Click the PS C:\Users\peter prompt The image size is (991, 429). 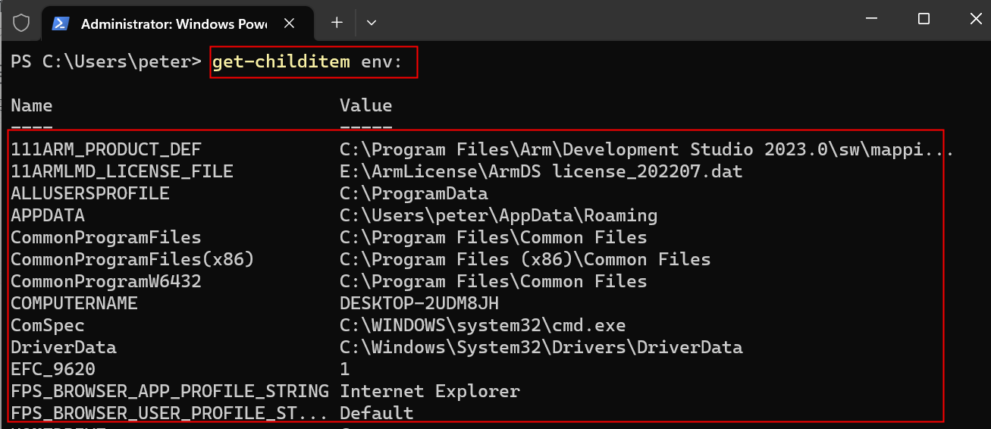click(106, 62)
